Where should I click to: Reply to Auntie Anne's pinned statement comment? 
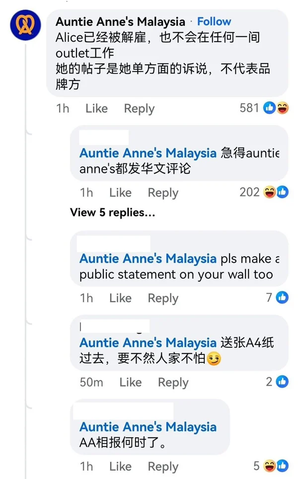point(139,108)
